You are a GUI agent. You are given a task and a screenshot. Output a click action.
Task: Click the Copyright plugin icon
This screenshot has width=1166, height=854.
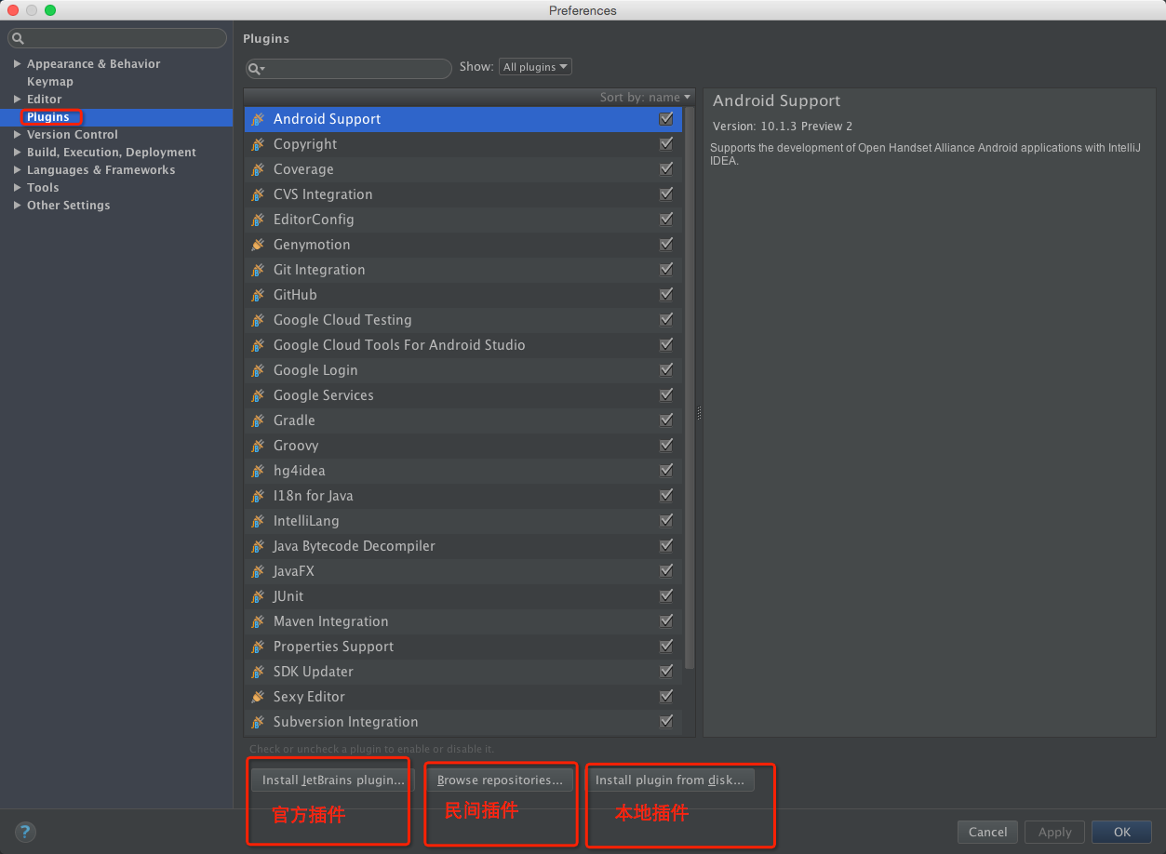[258, 144]
